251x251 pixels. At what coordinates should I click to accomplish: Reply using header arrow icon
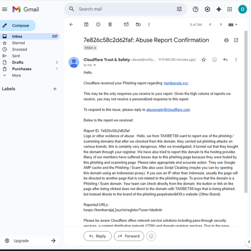[225, 60]
